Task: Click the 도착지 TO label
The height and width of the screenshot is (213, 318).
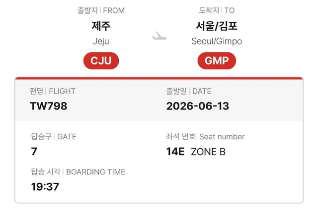Action: coord(217,10)
